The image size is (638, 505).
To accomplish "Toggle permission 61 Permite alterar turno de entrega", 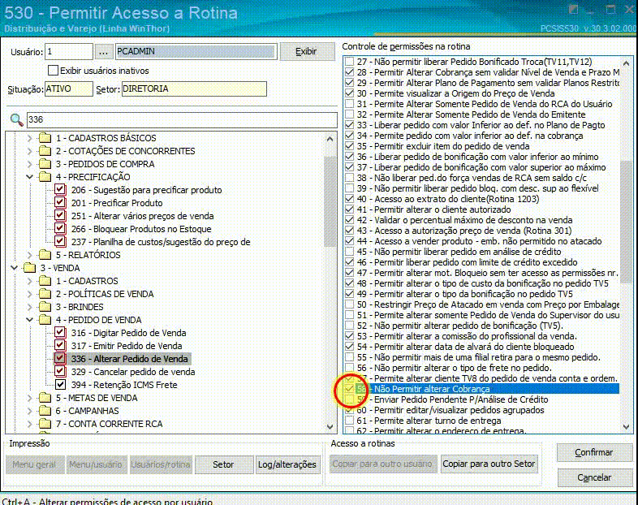I will click(350, 421).
